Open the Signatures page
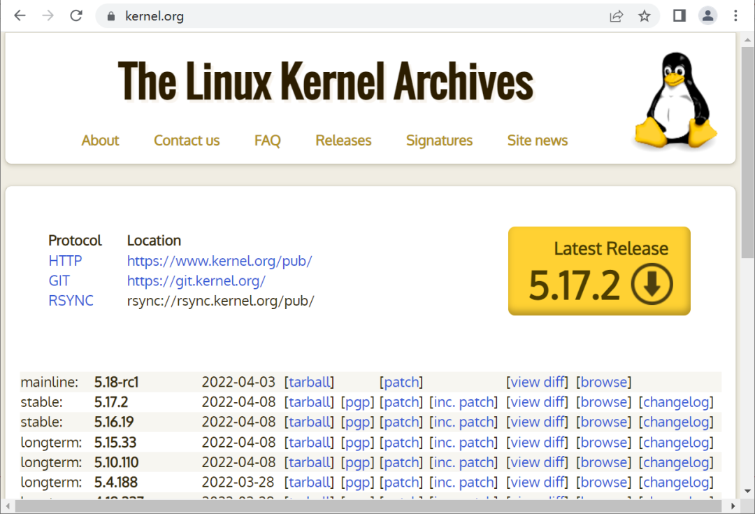 (439, 141)
